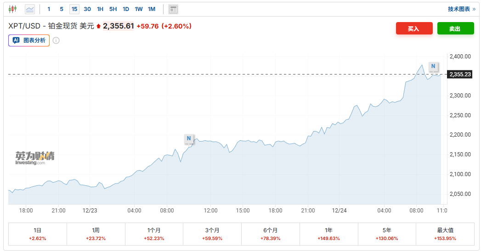Click the green 卖出 sell button
The height and width of the screenshot is (252, 481).
454,29
